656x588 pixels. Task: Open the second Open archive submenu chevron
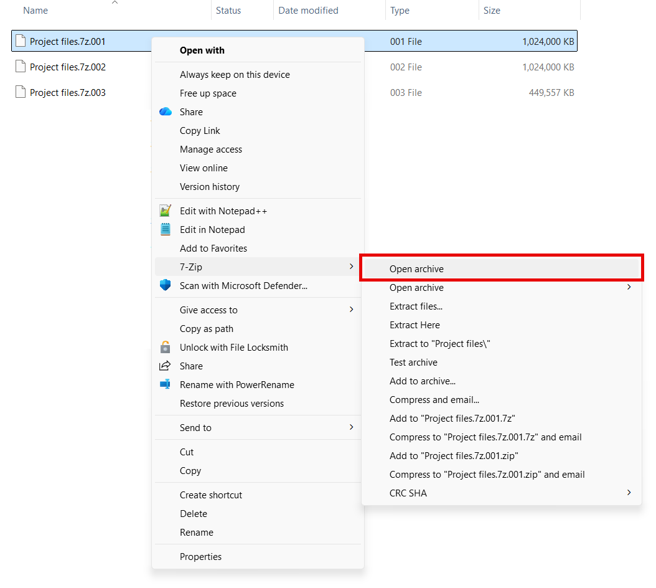(x=628, y=287)
